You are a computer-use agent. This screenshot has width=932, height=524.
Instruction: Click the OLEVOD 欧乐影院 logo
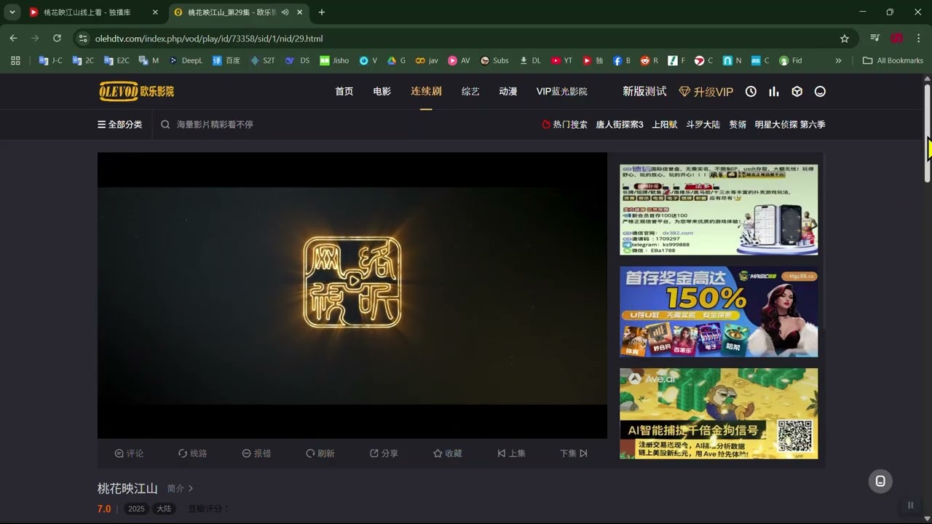[x=136, y=91]
